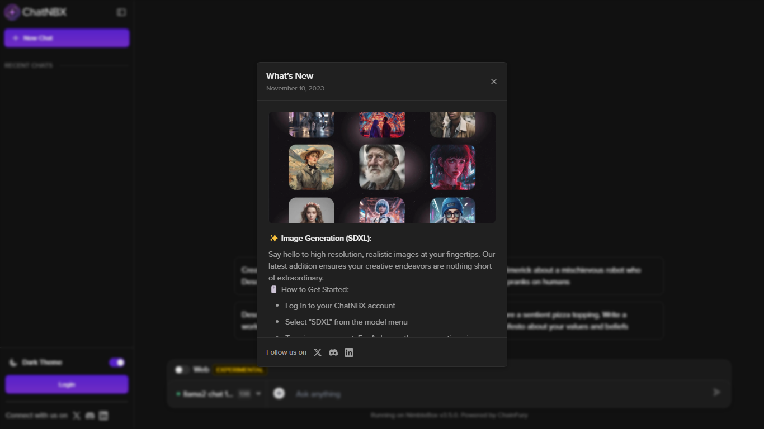Viewport: 764px width, 429px height.
Task: Toggle the Dark Theme switch
Action: 117,363
